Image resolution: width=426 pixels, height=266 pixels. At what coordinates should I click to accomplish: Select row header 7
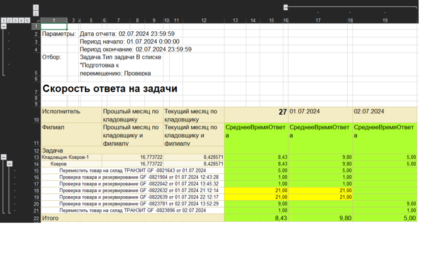point(36,88)
